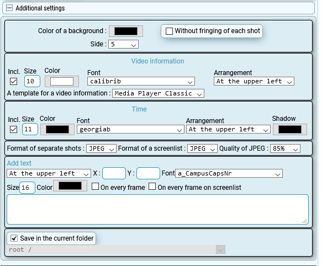This screenshot has height=266, width=322.
Task: Click the Add text X field
Action: tap(114, 173)
